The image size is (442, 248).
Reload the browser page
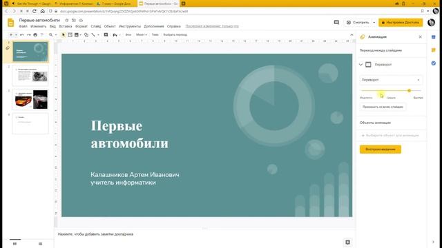tap(35, 11)
